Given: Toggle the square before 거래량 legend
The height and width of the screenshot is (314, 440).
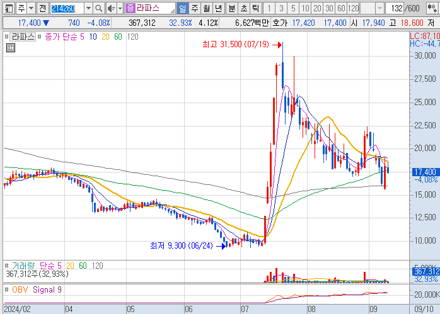Looking at the screenshot, I should (x=6, y=266).
